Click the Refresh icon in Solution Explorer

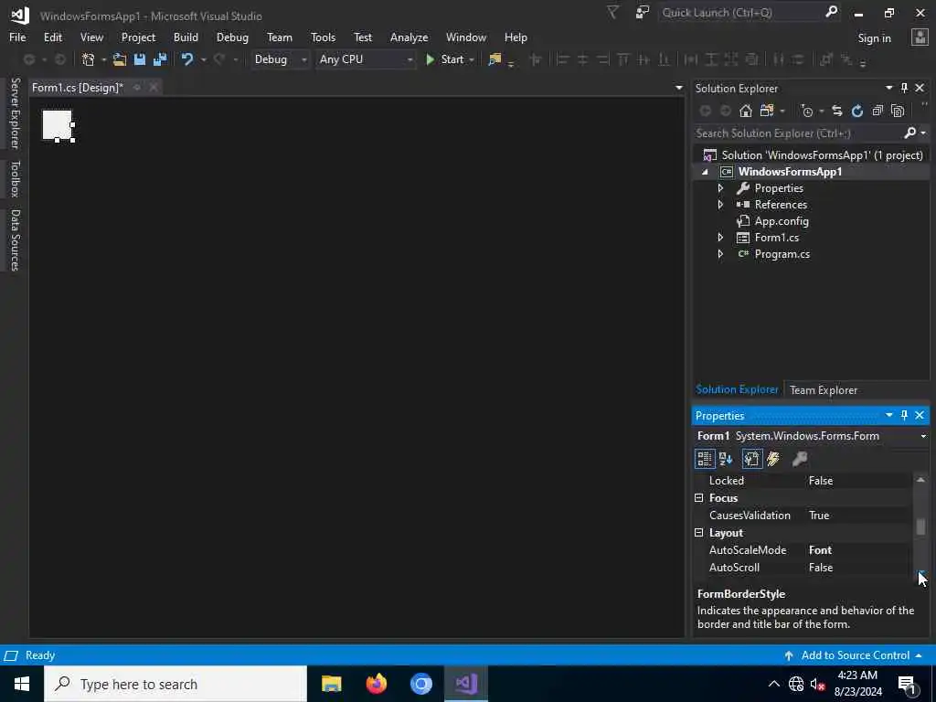(857, 111)
